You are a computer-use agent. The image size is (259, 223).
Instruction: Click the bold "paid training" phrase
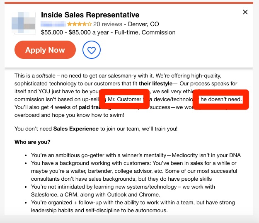pyautogui.click(x=95, y=107)
